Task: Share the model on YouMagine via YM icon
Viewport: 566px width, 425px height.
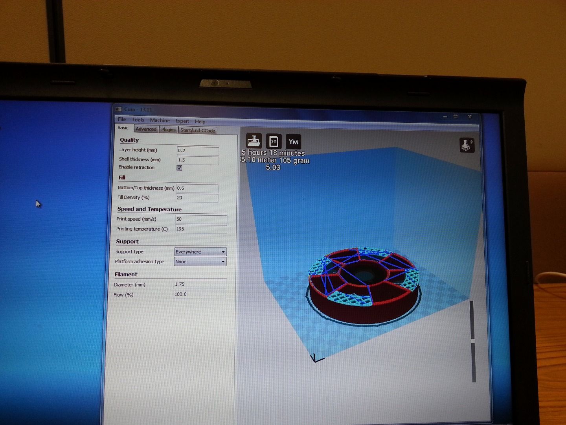Action: (x=293, y=141)
